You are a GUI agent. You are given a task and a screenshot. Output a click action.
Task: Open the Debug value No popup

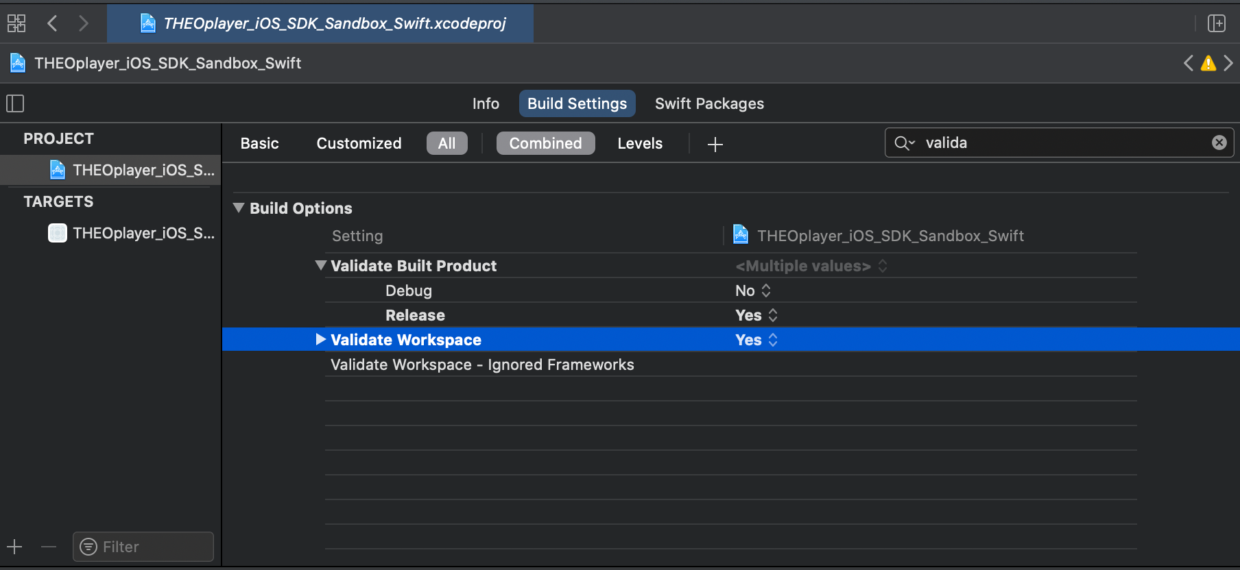pos(753,290)
